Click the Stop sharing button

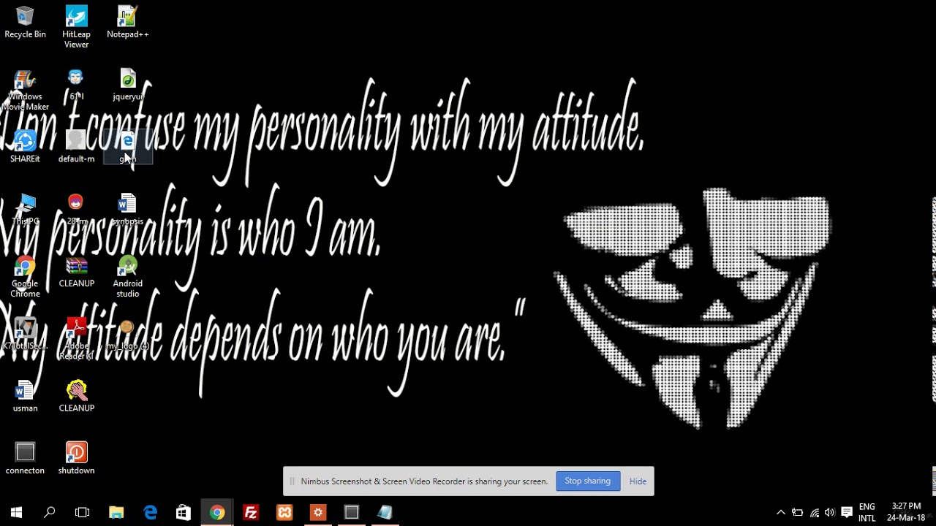(587, 481)
